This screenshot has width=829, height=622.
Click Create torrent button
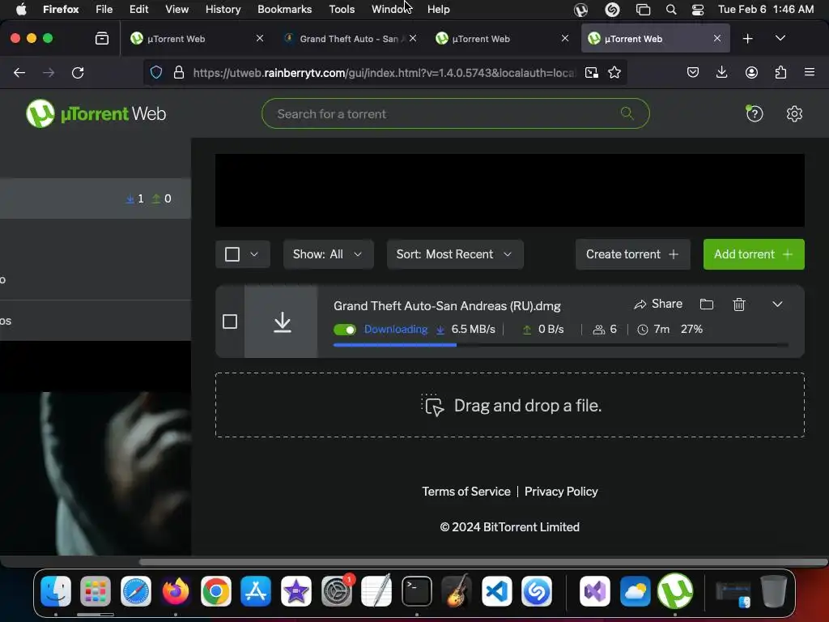(633, 254)
